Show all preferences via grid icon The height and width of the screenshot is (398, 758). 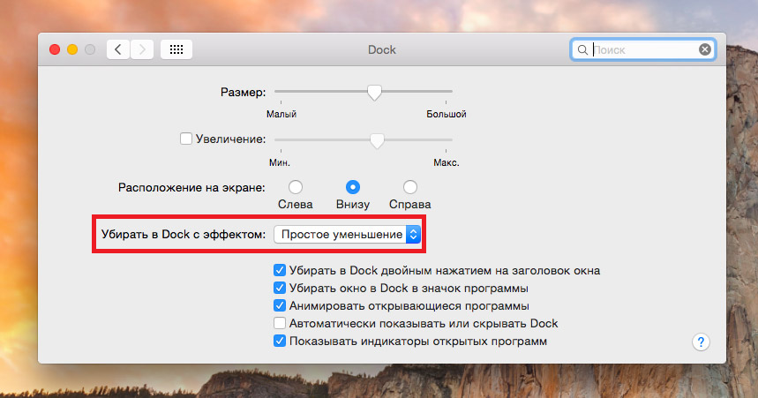click(176, 49)
